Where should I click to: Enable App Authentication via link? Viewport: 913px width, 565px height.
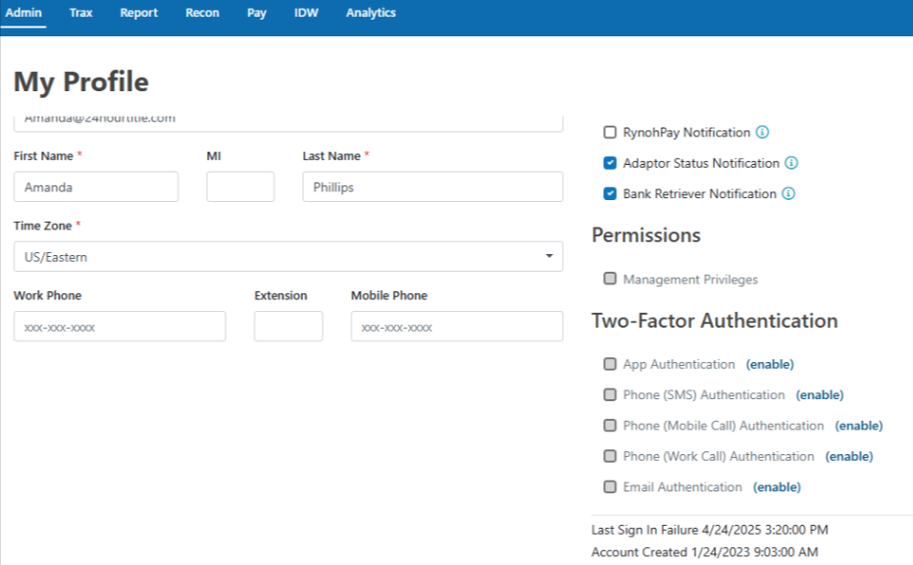click(770, 365)
